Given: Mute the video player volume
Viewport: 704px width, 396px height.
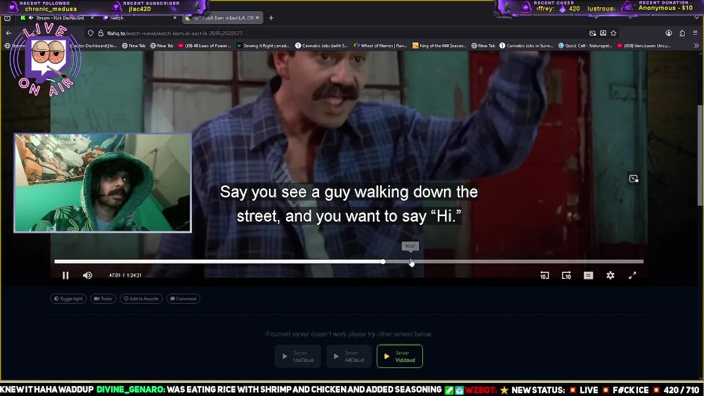Looking at the screenshot, I should click(87, 276).
